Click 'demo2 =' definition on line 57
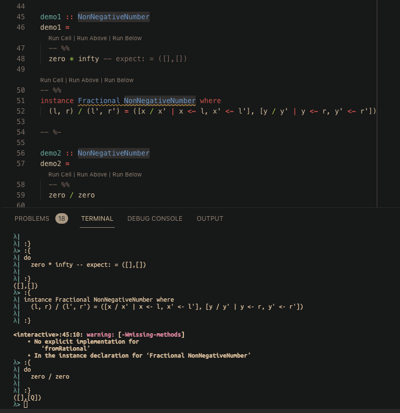Screen dimensions: 400x413 pos(55,164)
